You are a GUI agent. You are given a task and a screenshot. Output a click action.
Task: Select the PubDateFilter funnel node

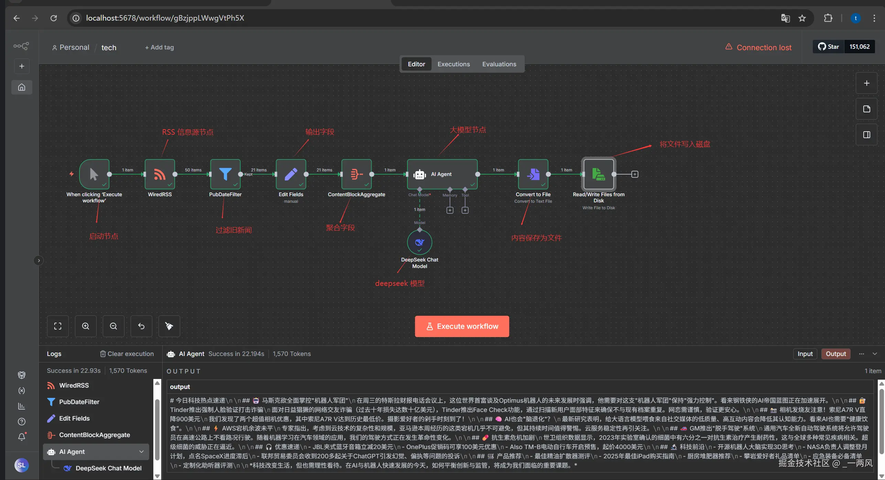click(225, 174)
